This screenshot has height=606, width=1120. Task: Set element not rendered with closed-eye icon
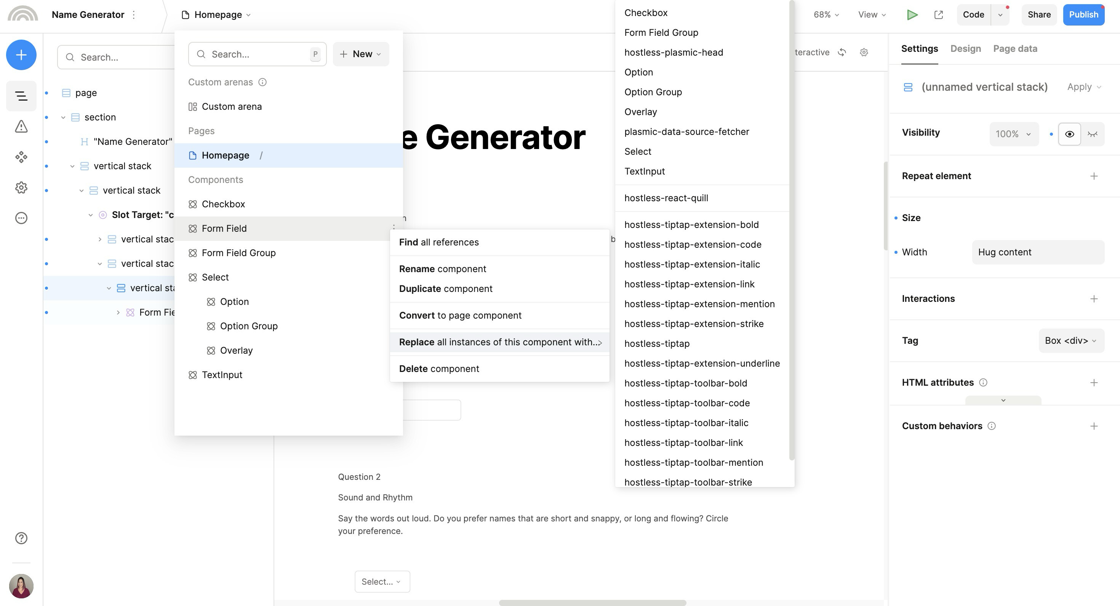tap(1092, 134)
